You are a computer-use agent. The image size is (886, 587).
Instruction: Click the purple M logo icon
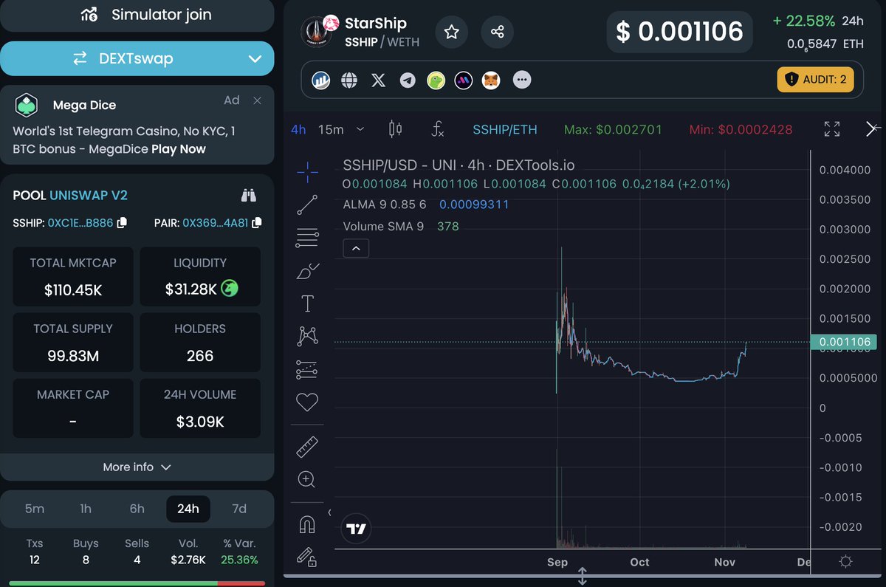464,80
